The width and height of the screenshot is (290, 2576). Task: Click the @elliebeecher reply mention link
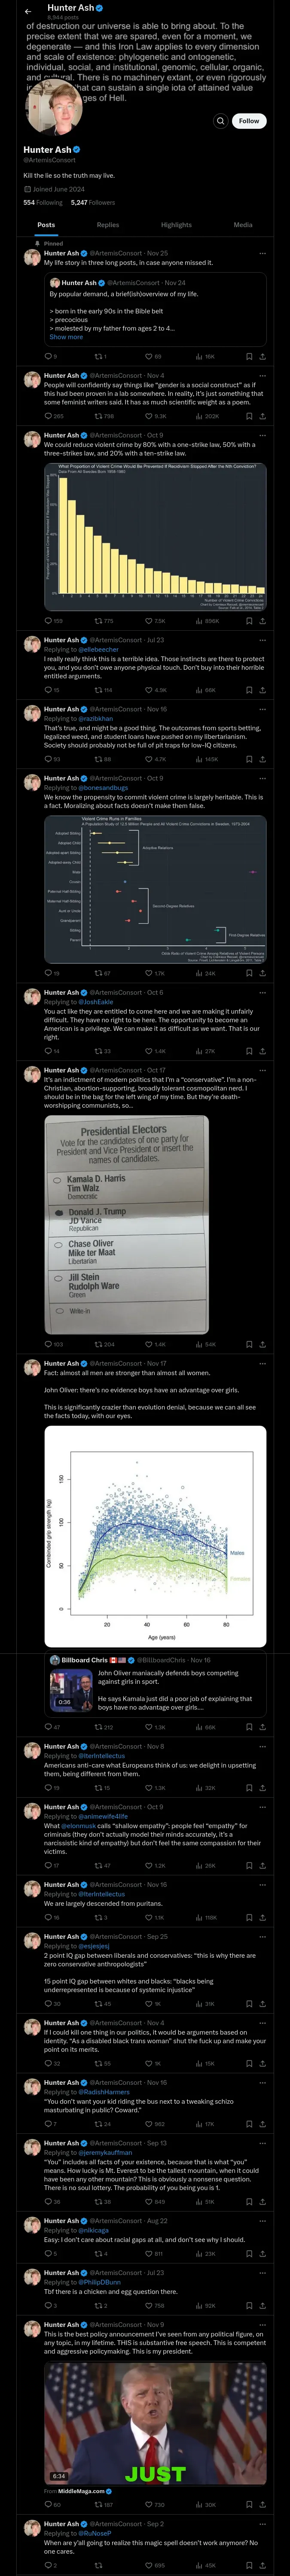99,649
